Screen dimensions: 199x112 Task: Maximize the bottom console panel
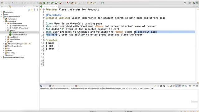(x=197, y=86)
